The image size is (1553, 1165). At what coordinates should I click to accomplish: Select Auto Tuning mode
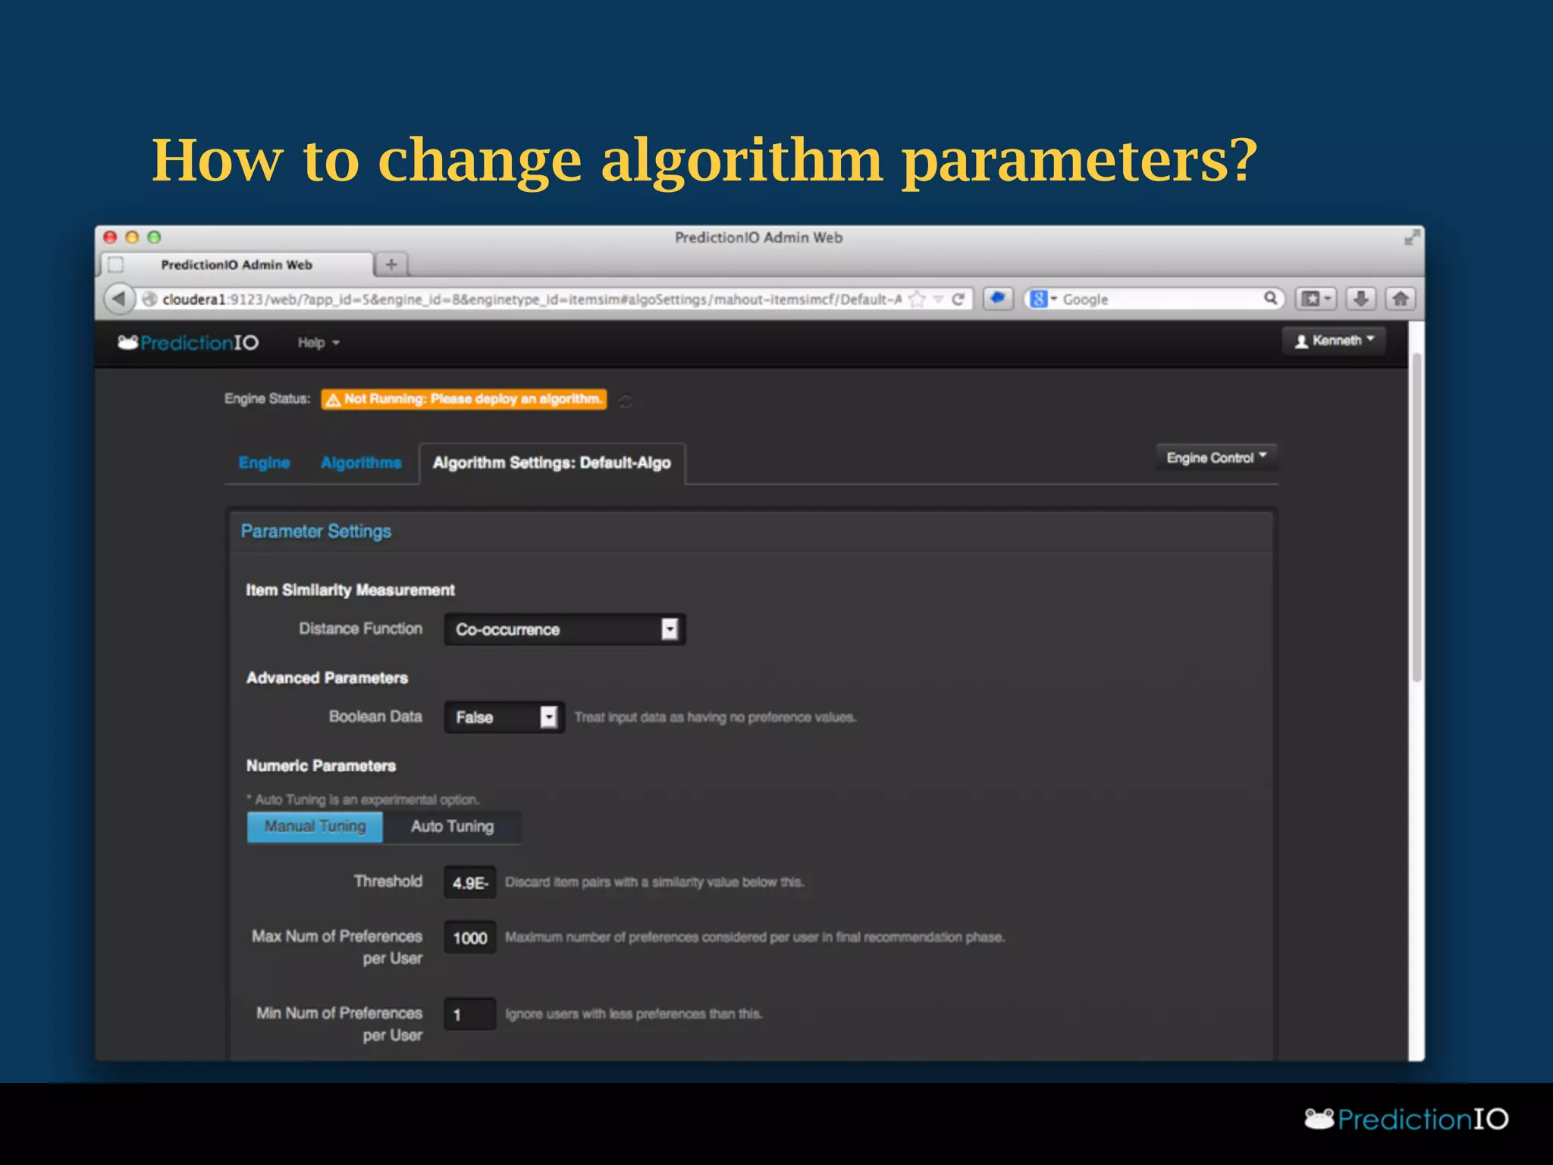coord(452,827)
